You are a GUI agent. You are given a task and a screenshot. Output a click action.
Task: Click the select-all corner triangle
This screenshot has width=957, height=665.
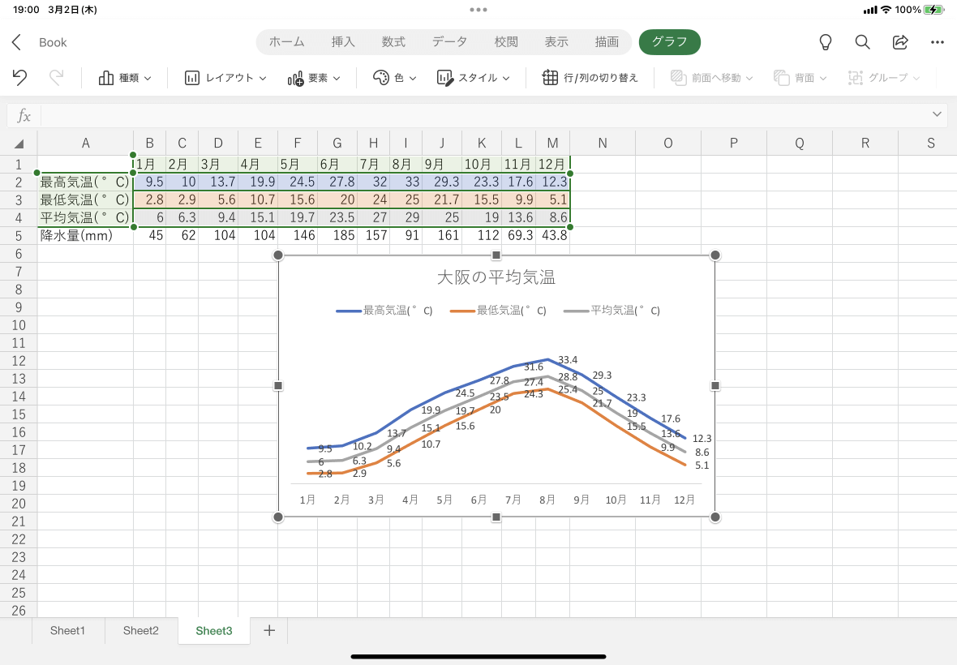[x=19, y=144]
